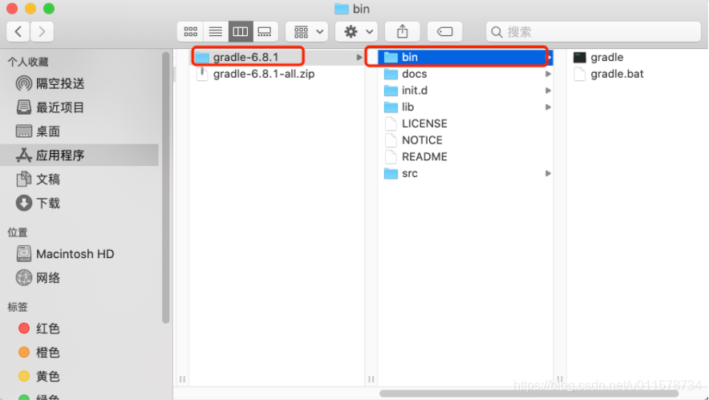Screen dimensions: 709x400
Task: Expand the init.d folder arrow
Action: tap(548, 91)
